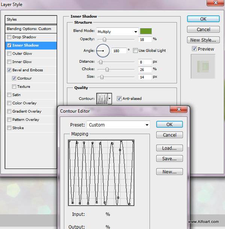Screen dimensions: 225x229
Task: Click the Distance value input field
Action: click(x=145, y=62)
